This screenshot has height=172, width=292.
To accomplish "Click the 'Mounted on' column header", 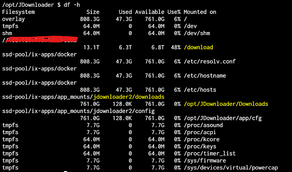I will tap(200, 12).
